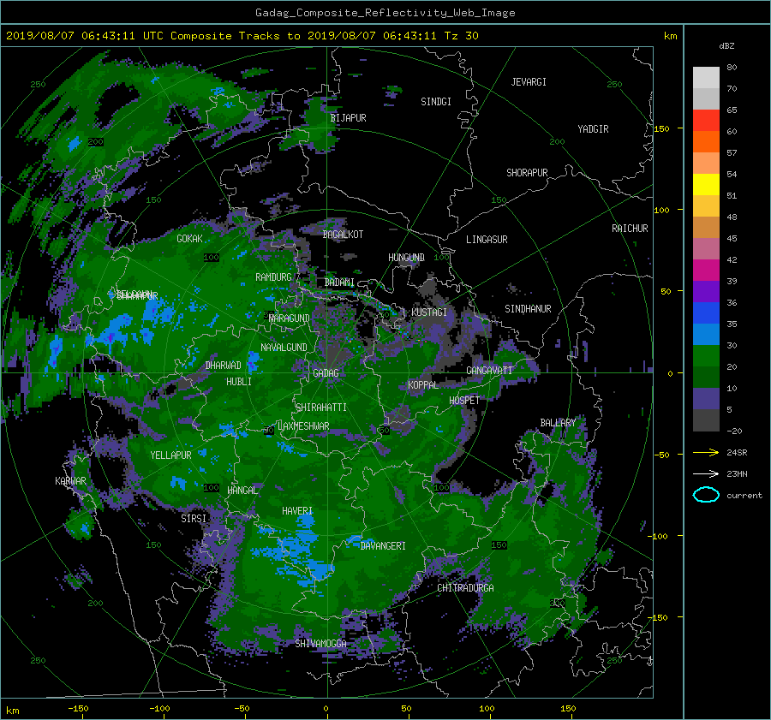Click the white 23MN track arrow
Viewport: 771px width, 720px height.
pos(706,473)
